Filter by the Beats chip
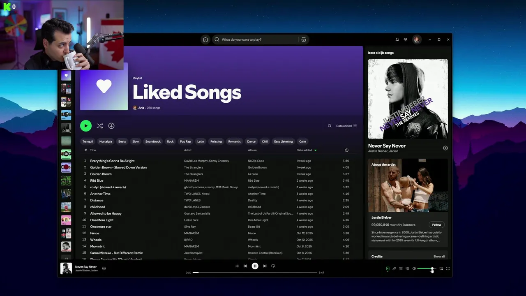The width and height of the screenshot is (526, 296). pos(122,141)
